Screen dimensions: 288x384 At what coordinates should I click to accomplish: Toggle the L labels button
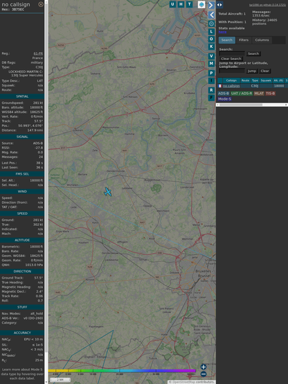pos(211,32)
